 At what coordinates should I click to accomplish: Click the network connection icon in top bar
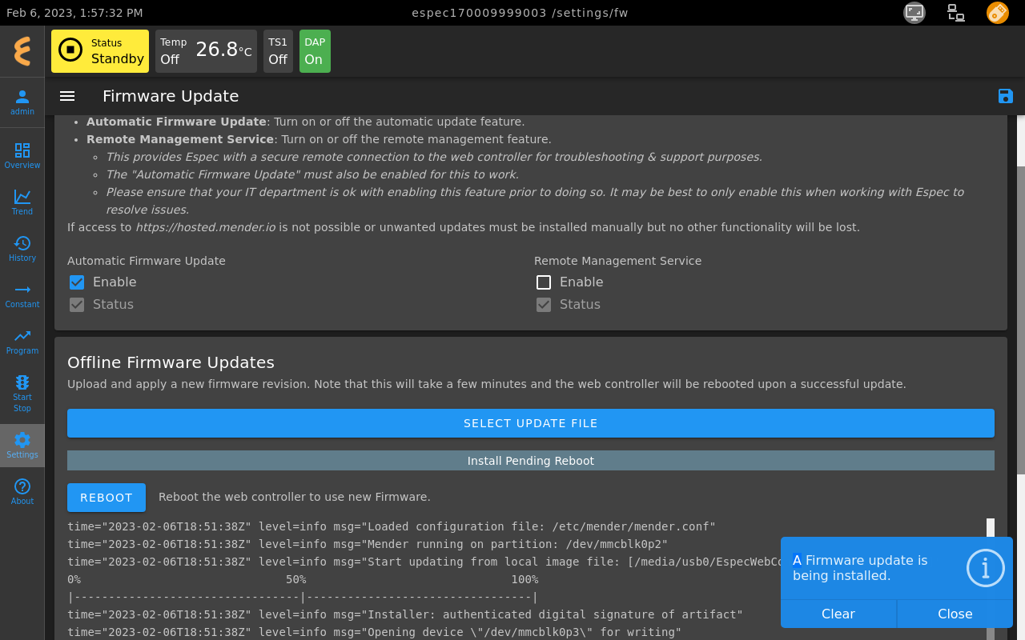pos(956,12)
